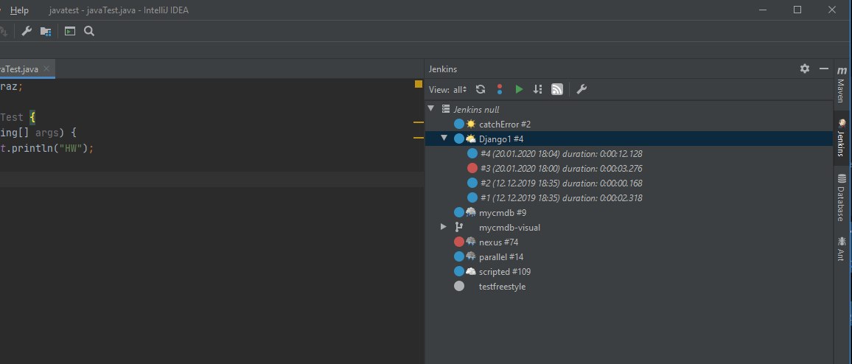The width and height of the screenshot is (852, 364).
Task: Open the Ant tool window tab
Action: click(841, 248)
